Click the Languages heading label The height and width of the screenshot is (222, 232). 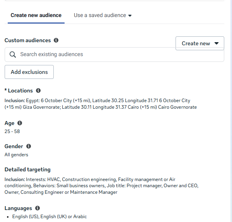click(18, 208)
